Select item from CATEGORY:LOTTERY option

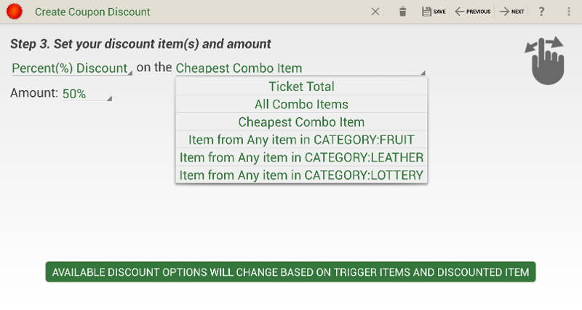(301, 175)
